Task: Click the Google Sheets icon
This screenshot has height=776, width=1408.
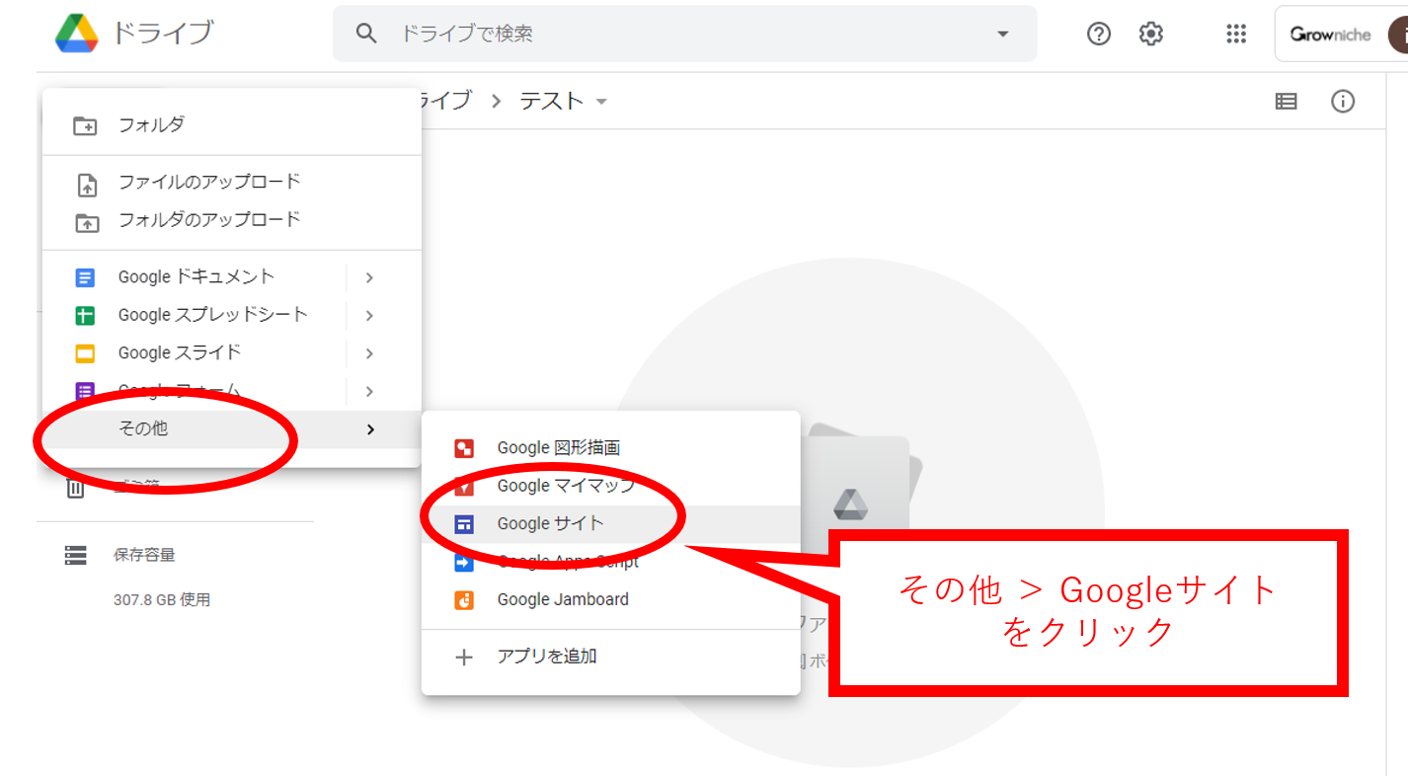Action: [x=85, y=316]
